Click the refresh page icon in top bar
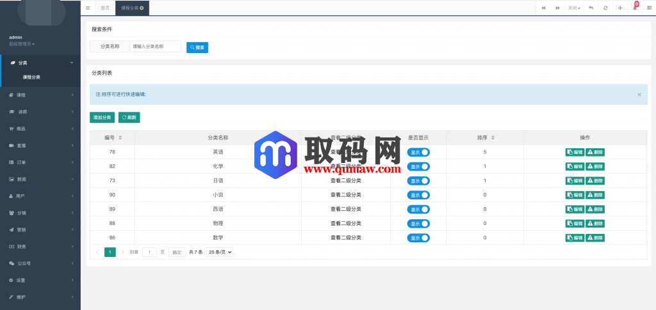Viewport: 656px width, 310px height. click(x=605, y=8)
